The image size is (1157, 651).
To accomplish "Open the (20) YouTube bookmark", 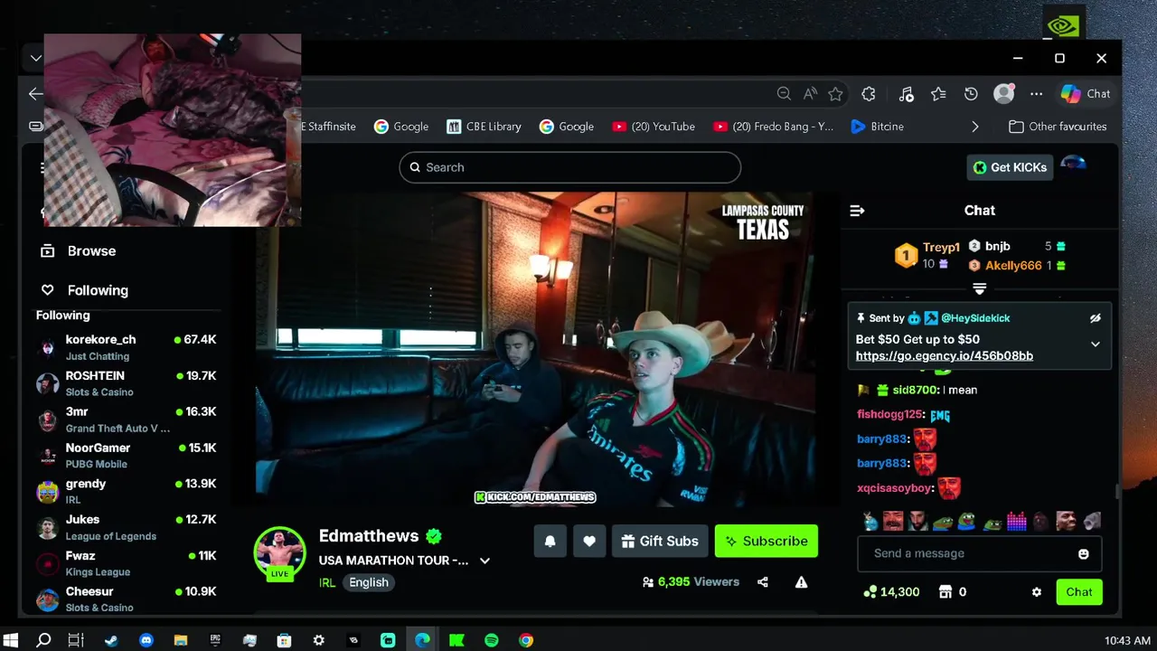I will tap(654, 127).
